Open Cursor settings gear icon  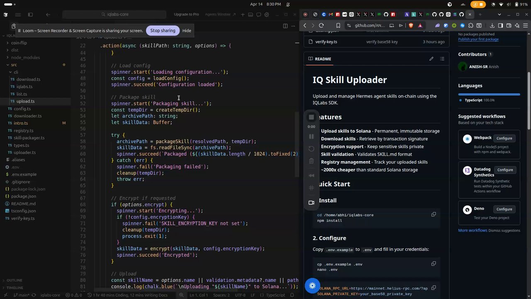266,15
